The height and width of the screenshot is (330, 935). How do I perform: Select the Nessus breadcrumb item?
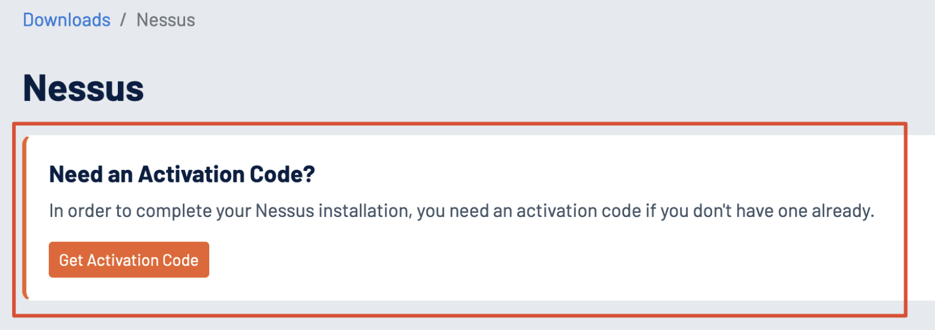[166, 20]
